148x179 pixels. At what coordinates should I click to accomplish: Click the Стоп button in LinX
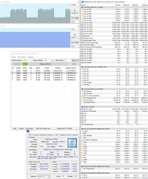74,64
